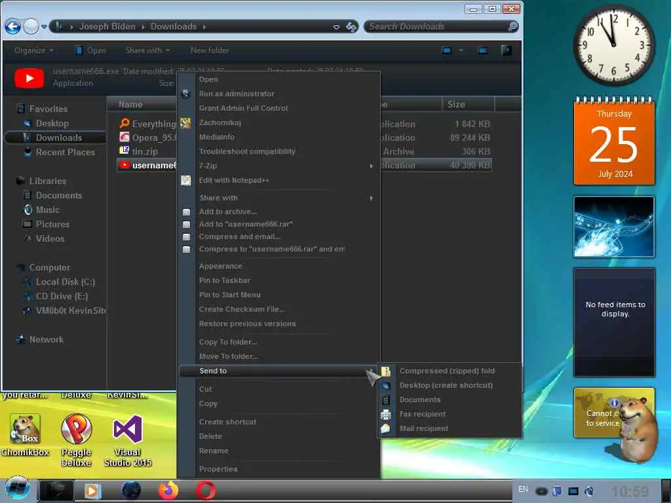Image resolution: width=671 pixels, height=503 pixels.
Task: Expand the address bar history dropdown
Action: click(336, 27)
